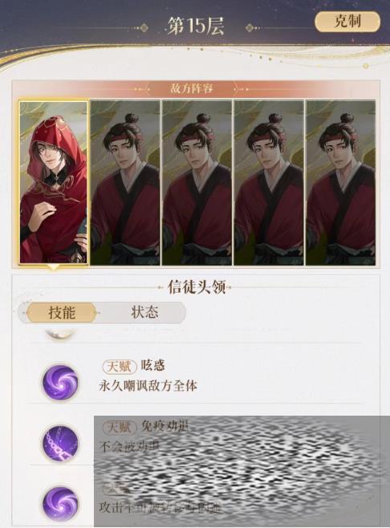Switch to the 状态 tab
The width and height of the screenshot is (390, 528).
(144, 312)
